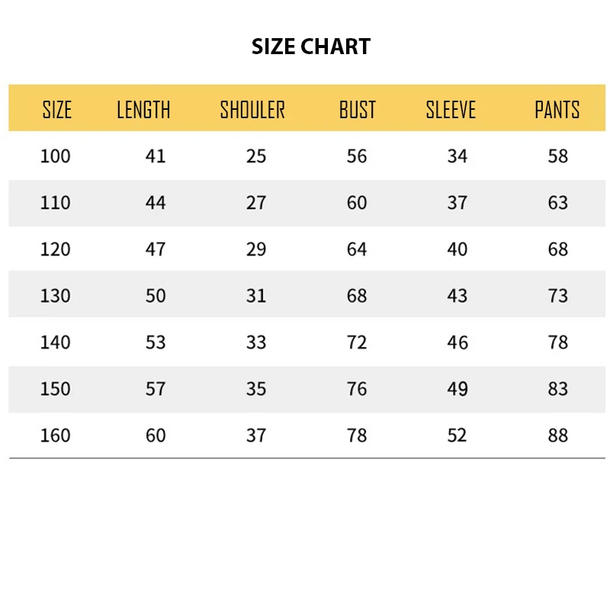Screen dimensions: 610x610
Task: Select length value 57 for size 150
Action: (156, 389)
